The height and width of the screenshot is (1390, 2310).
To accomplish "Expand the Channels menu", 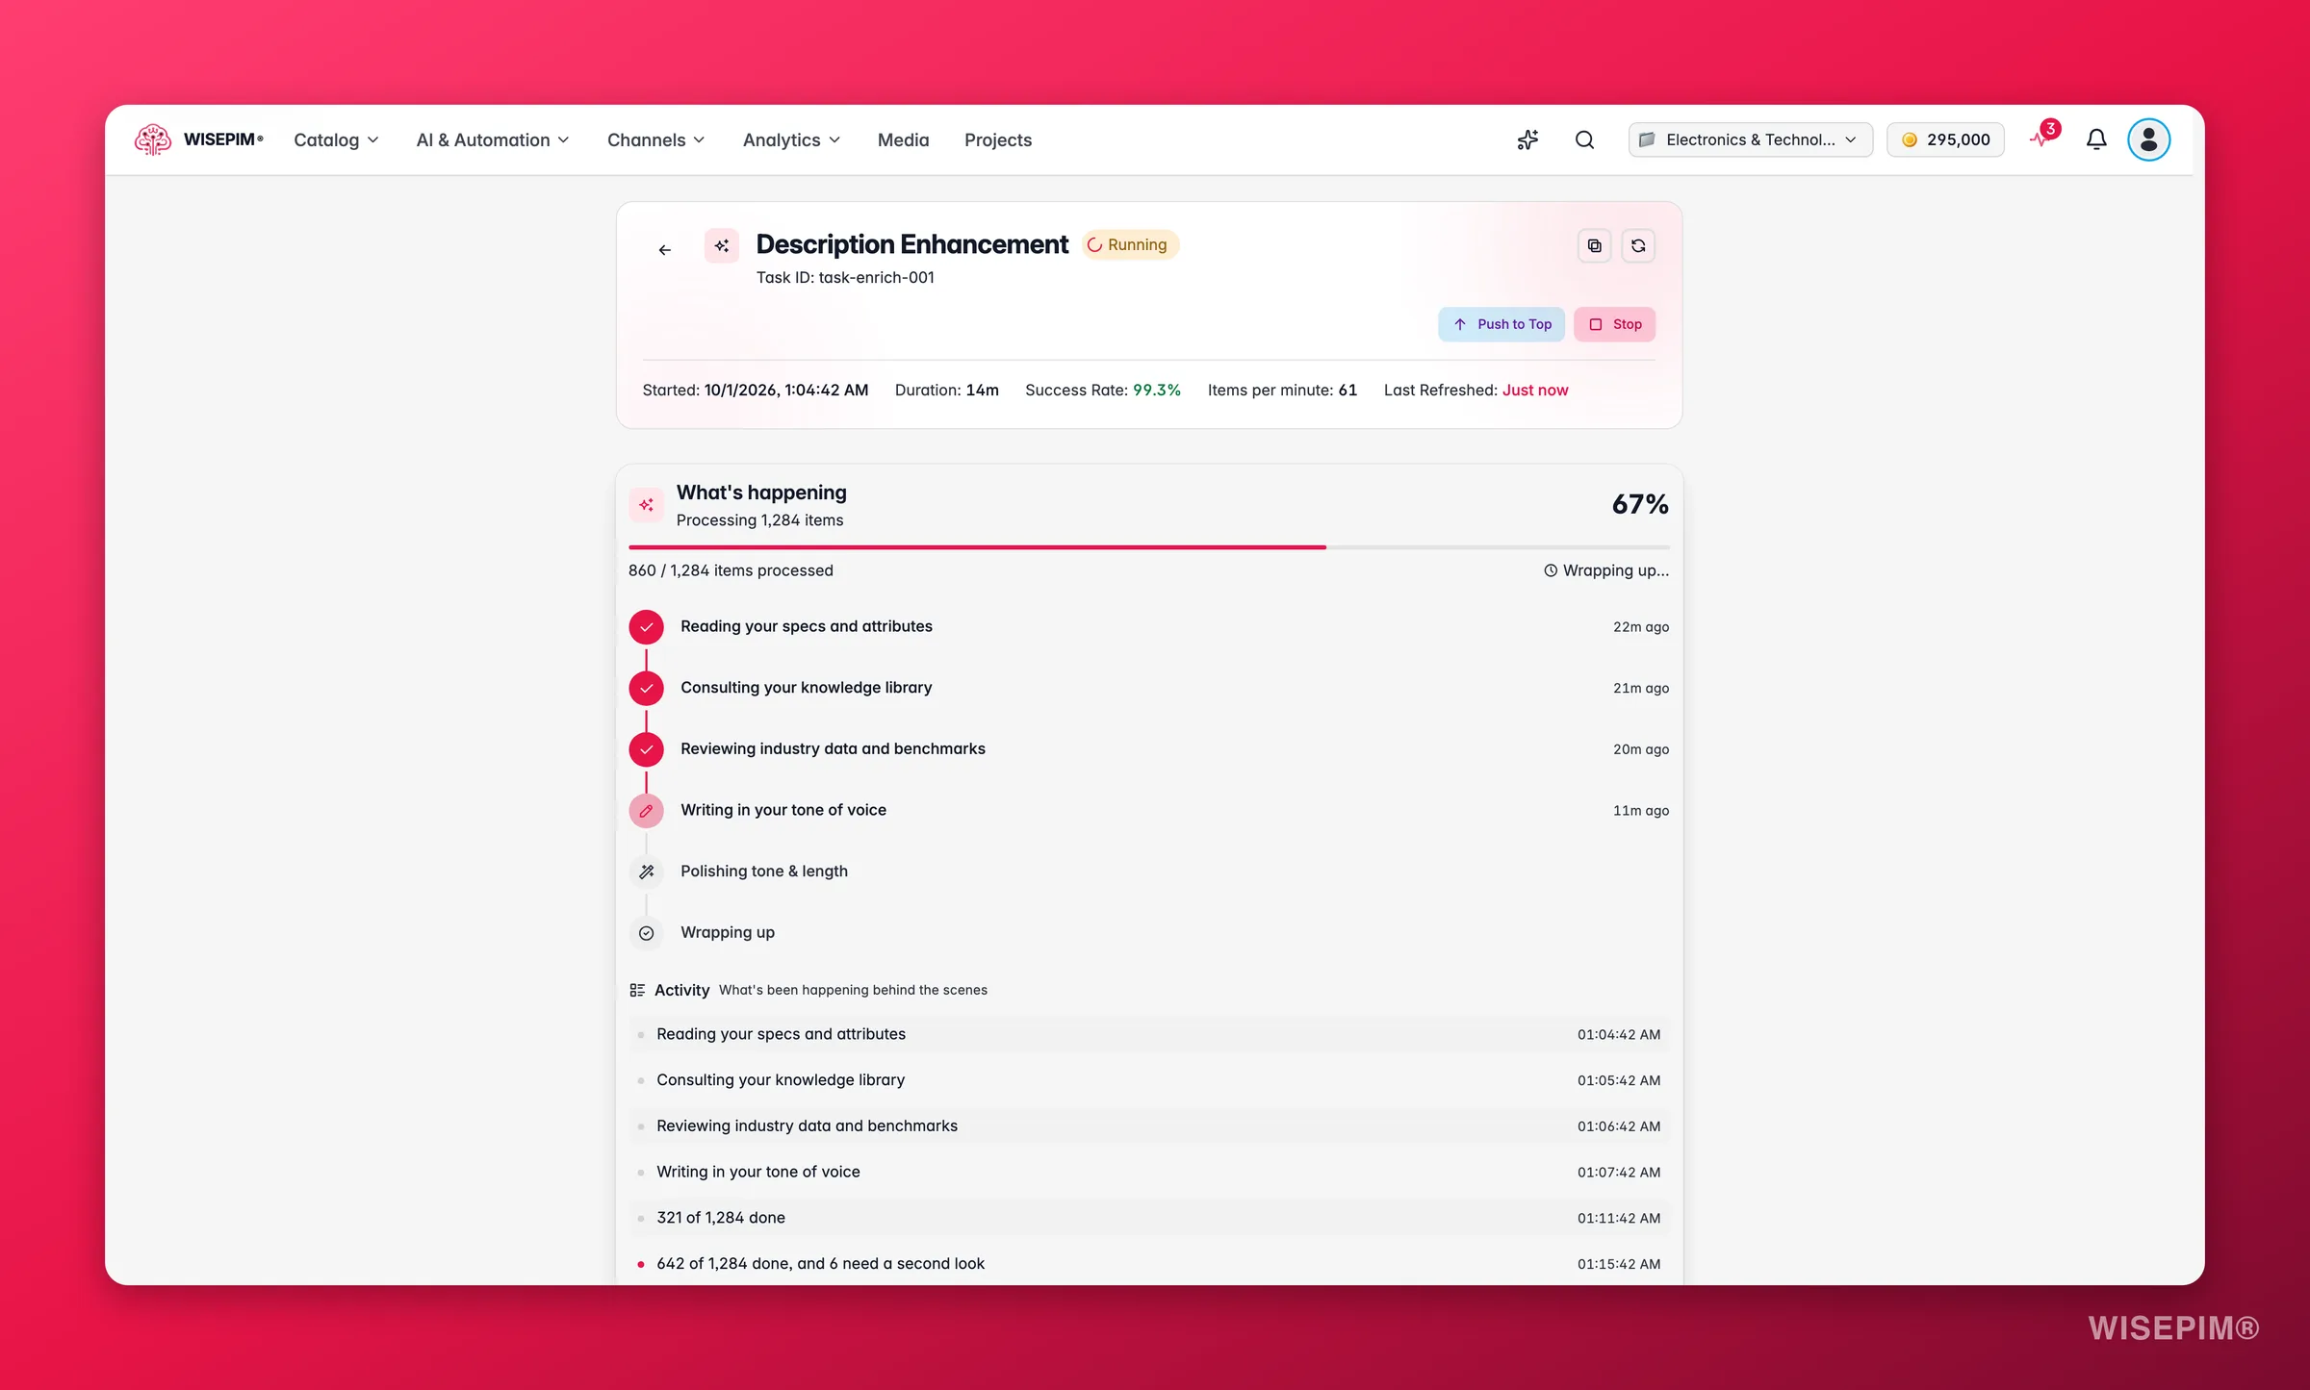I will 656,140.
